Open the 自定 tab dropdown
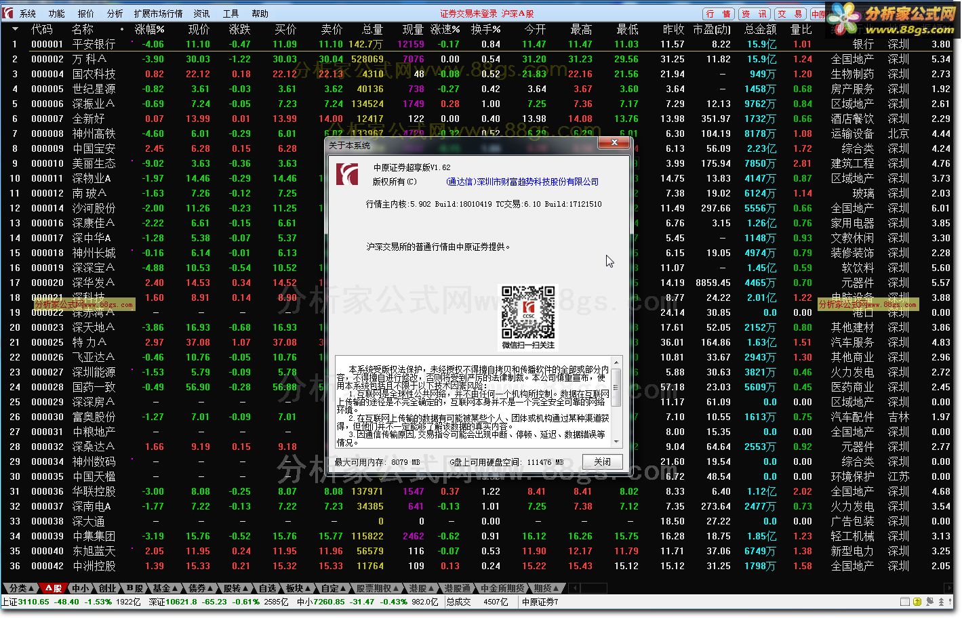This screenshot has width=962, height=618. [x=334, y=588]
